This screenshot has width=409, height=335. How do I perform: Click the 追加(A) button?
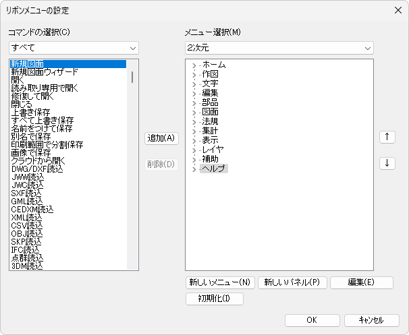coord(161,138)
